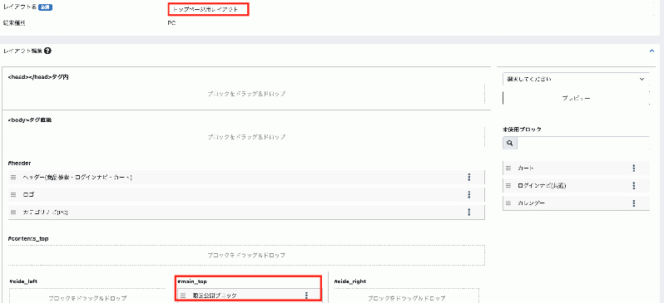The height and width of the screenshot is (303, 664).
Task: Click the drag handle of 限定公開ブロック
Action: (183, 296)
